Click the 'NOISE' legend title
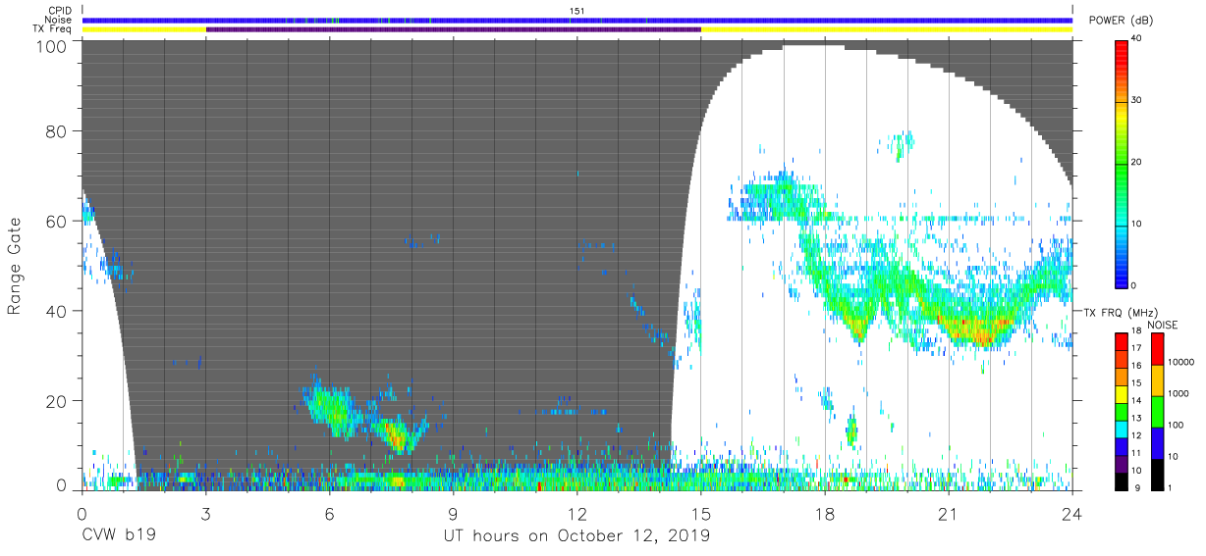 click(1163, 325)
